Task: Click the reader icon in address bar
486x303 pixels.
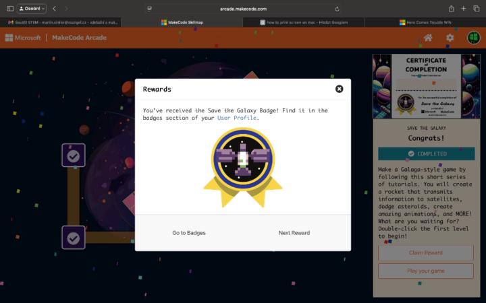Action: coord(149,9)
